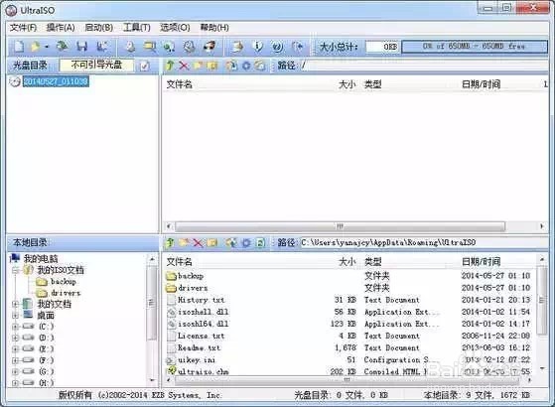Viewport: 555px width, 407px height.
Task: Select drivers folder in local tree
Action: pos(66,293)
